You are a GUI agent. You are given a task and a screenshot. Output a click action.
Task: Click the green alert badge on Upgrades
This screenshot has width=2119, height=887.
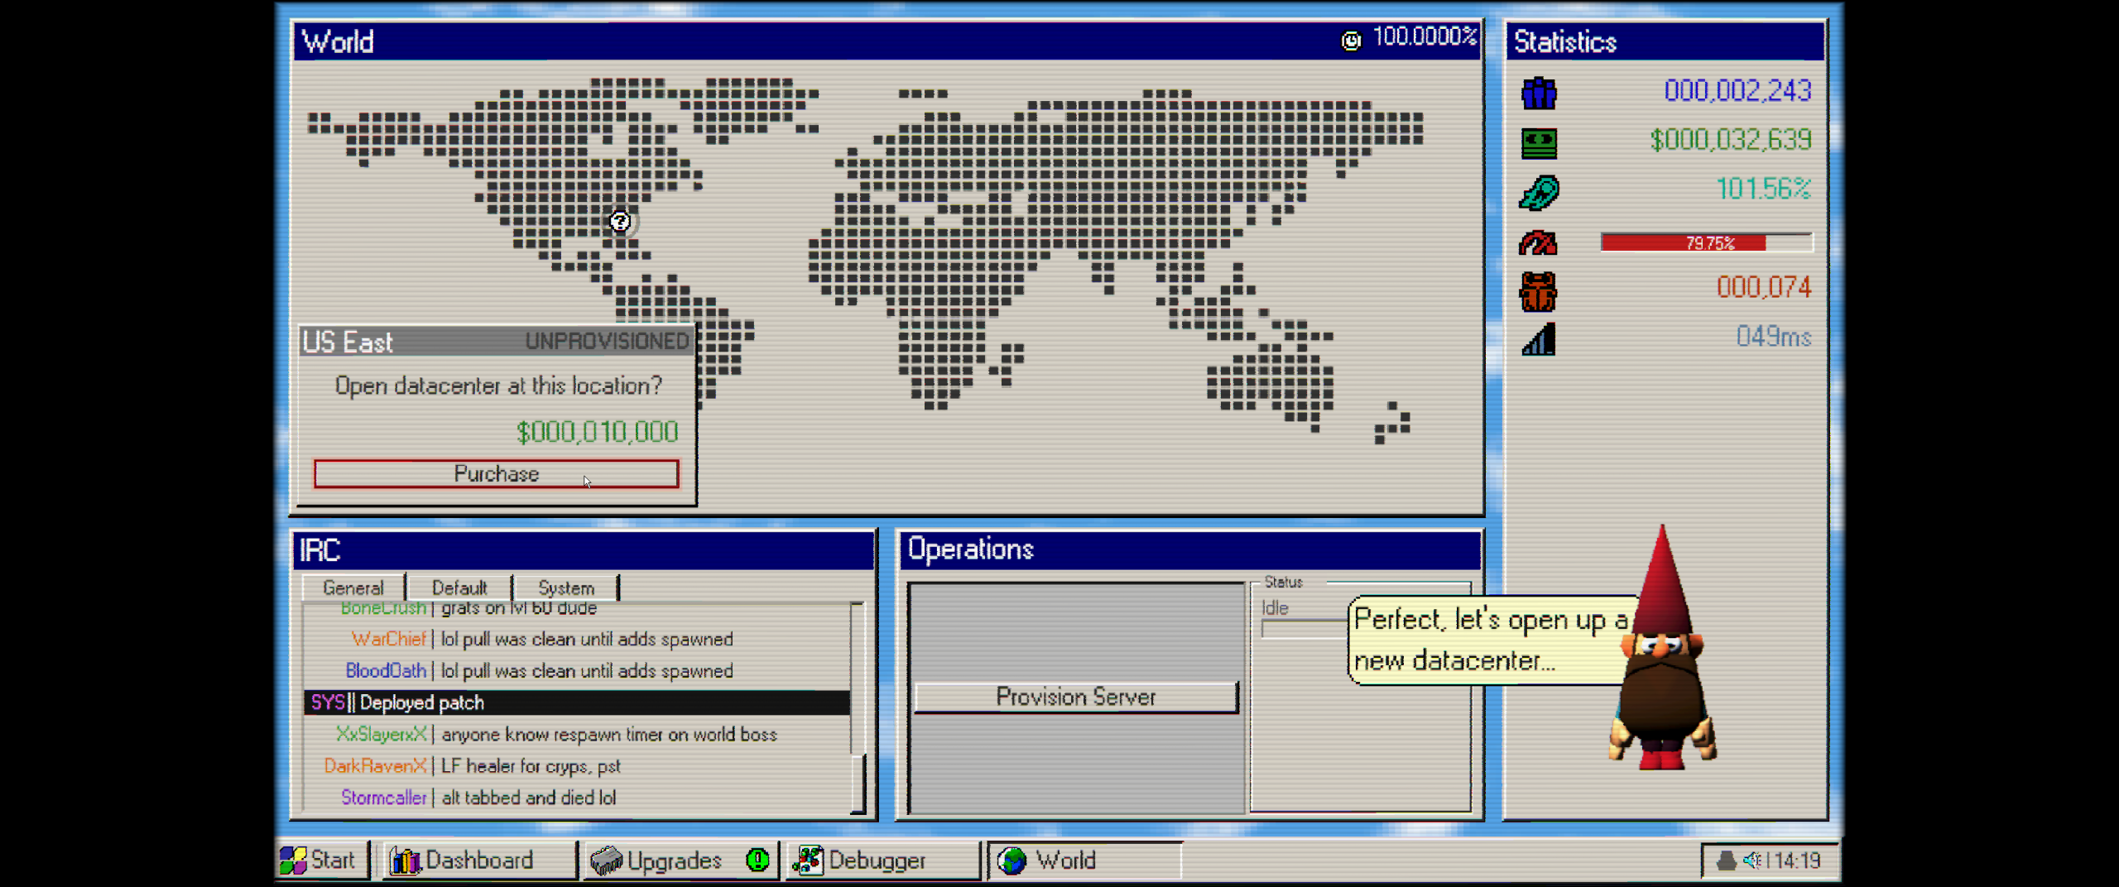coord(757,860)
